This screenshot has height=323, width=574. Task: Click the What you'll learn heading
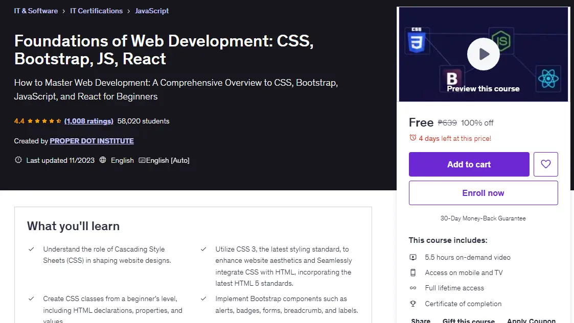coord(73,226)
